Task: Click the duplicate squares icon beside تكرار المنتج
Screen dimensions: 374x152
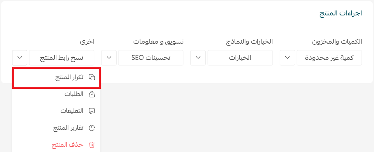Action: (92, 77)
